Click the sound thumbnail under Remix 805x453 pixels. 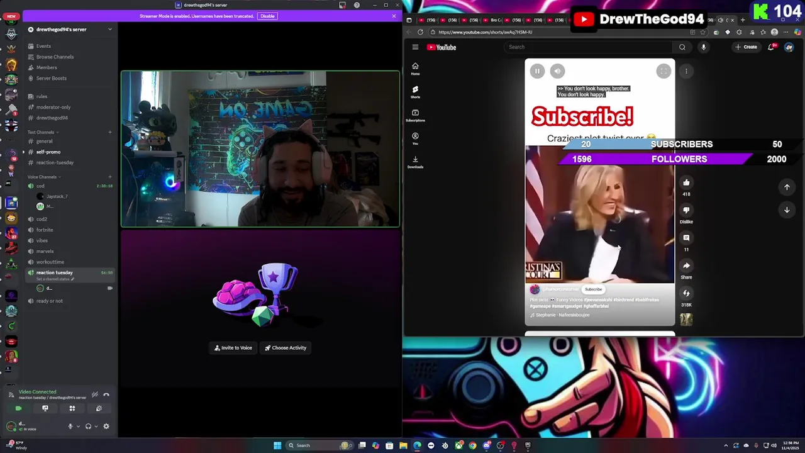pyautogui.click(x=686, y=320)
